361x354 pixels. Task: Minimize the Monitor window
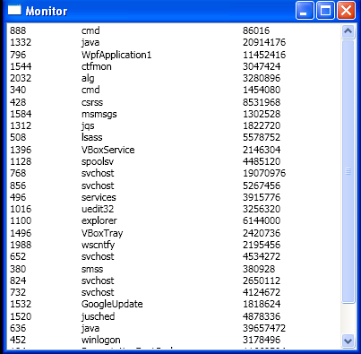[305, 11]
